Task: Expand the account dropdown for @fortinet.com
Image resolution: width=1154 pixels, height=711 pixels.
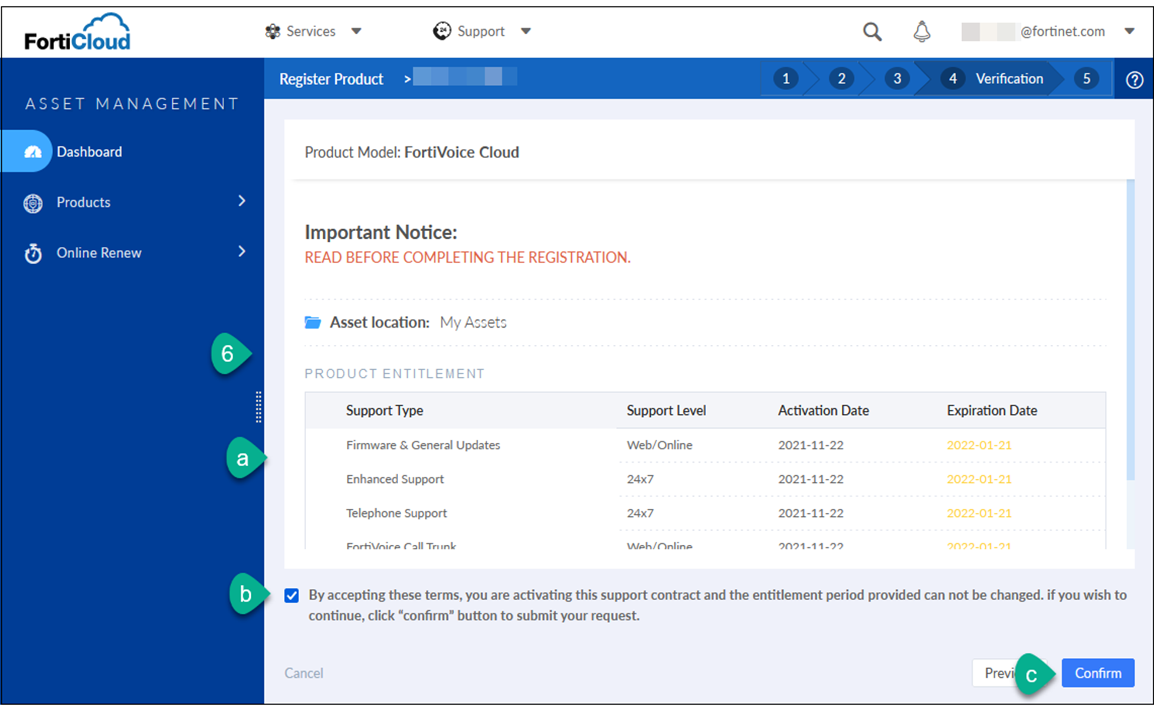Action: pos(1130,31)
